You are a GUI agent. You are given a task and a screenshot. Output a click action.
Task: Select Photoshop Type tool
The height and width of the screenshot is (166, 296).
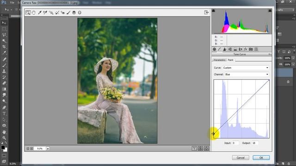click(4, 113)
